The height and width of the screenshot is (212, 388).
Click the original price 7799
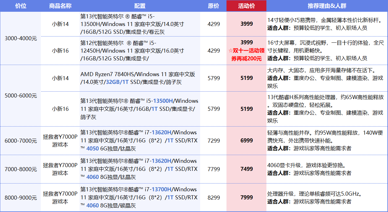213,169
